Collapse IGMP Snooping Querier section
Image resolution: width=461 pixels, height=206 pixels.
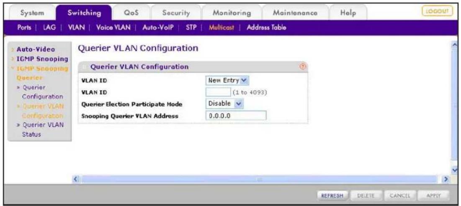42,73
